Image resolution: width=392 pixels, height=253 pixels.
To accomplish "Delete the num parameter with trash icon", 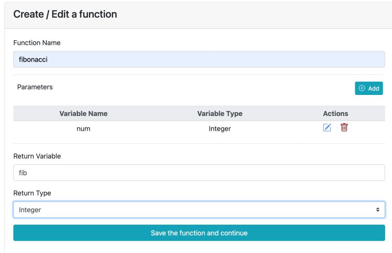I will (x=344, y=128).
